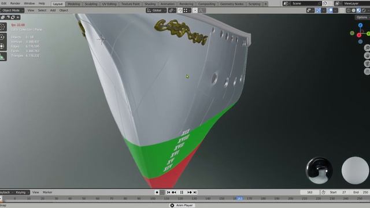Toggle the snap magnet button in the header

click(180, 10)
